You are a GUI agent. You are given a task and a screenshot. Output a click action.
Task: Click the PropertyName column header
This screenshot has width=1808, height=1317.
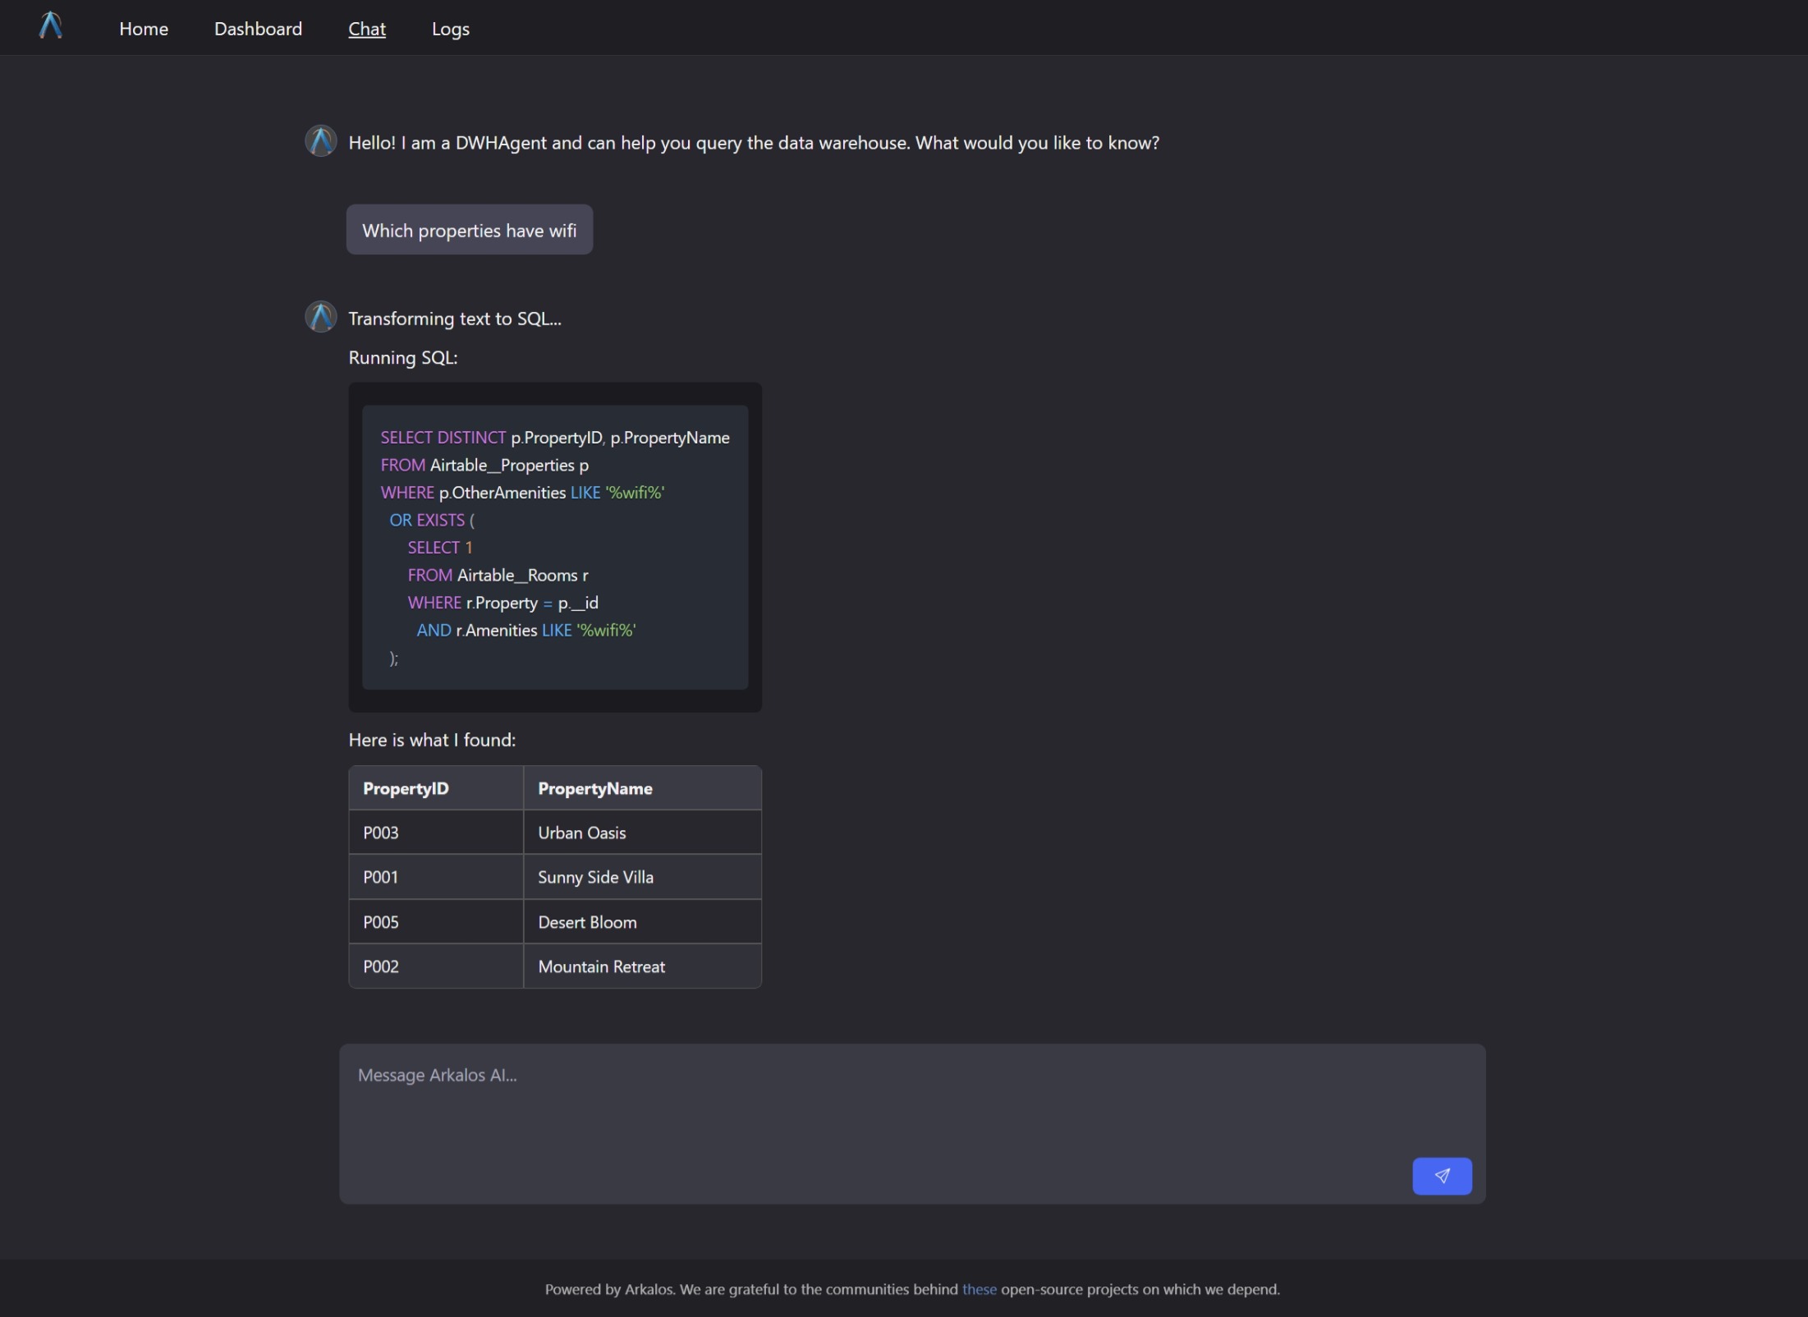point(594,788)
